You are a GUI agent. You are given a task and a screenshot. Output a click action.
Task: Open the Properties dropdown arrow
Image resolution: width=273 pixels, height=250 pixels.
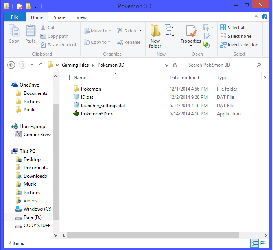tap(190, 46)
